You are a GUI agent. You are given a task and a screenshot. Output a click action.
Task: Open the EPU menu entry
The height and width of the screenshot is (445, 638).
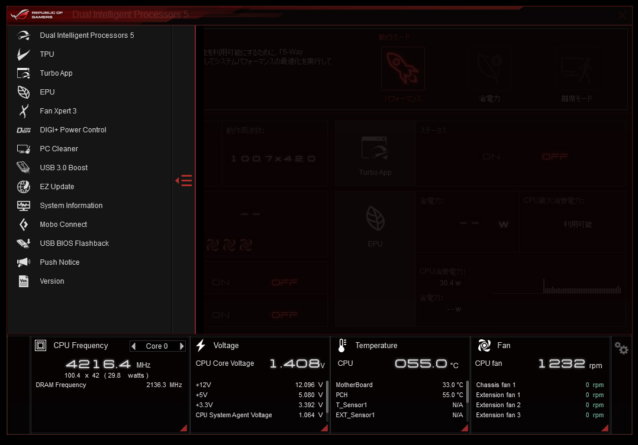47,92
